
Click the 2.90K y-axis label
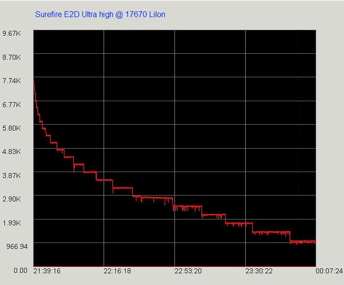point(12,199)
